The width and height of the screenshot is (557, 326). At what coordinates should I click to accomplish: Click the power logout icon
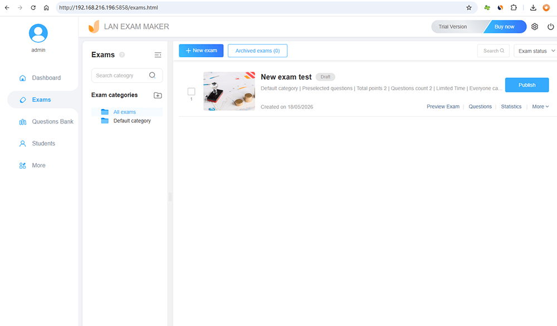pyautogui.click(x=550, y=27)
